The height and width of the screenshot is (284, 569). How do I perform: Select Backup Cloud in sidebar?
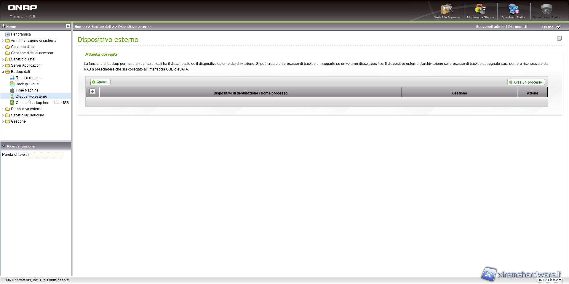[27, 84]
